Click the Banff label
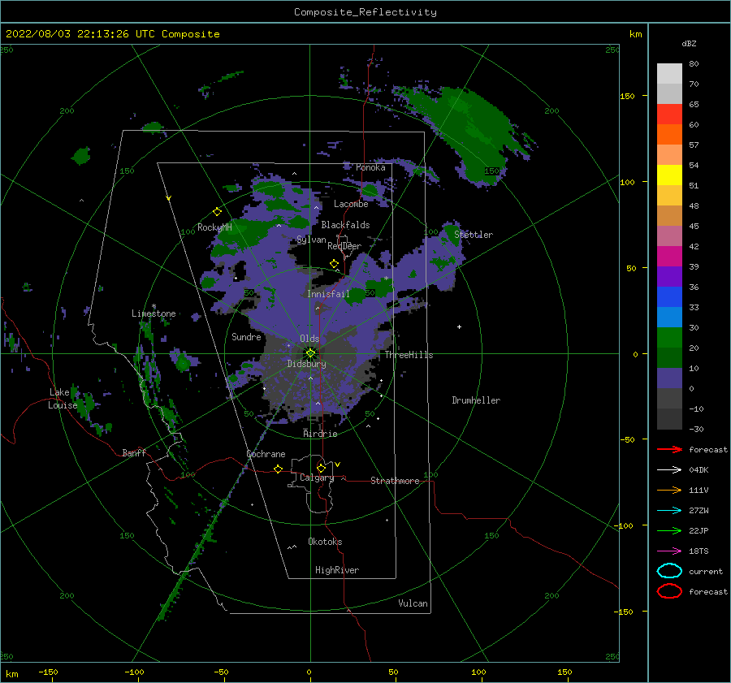Image resolution: width=731 pixels, height=683 pixels. [x=134, y=452]
